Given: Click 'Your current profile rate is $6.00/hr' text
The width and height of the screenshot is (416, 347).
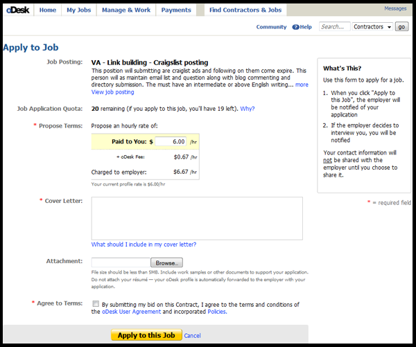Looking at the screenshot, I should (128, 184).
